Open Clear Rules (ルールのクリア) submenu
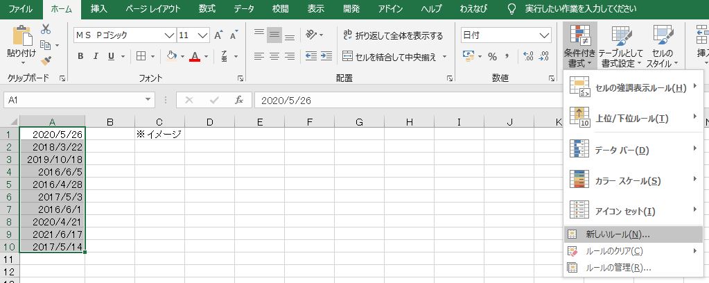 pyautogui.click(x=633, y=251)
